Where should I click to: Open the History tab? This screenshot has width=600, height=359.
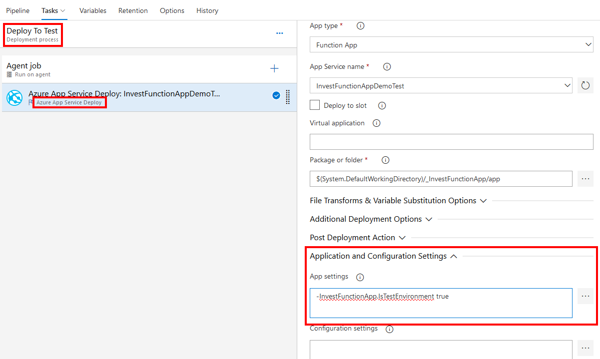(x=207, y=10)
